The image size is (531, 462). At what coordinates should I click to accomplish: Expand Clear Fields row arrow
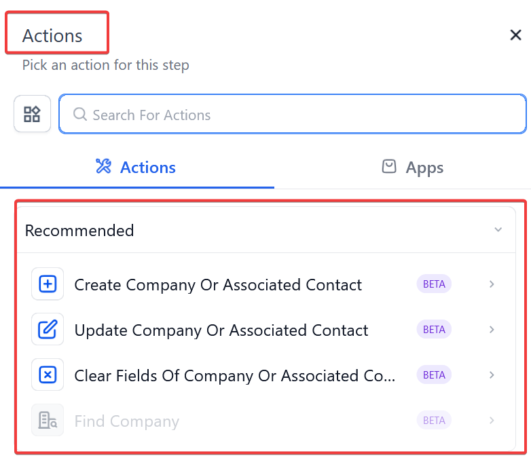tap(492, 375)
